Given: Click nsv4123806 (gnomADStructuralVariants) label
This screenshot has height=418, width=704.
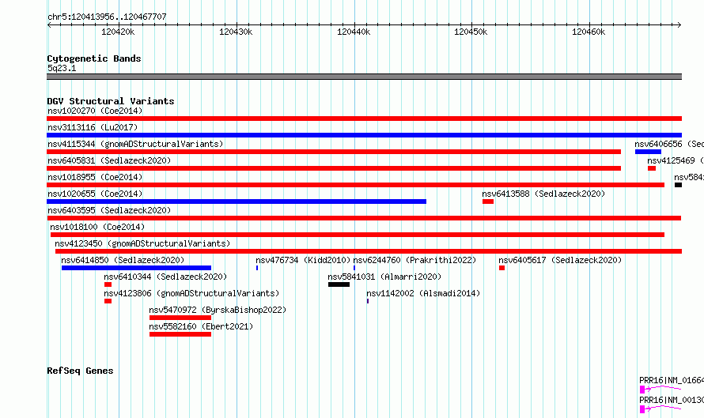Looking at the screenshot, I should coord(191,293).
